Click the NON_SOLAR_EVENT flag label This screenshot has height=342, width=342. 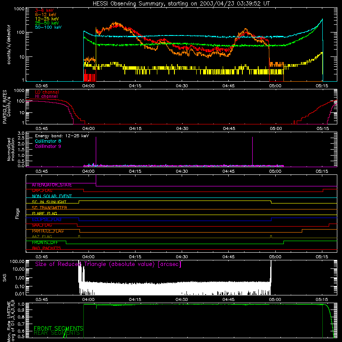tap(52, 196)
